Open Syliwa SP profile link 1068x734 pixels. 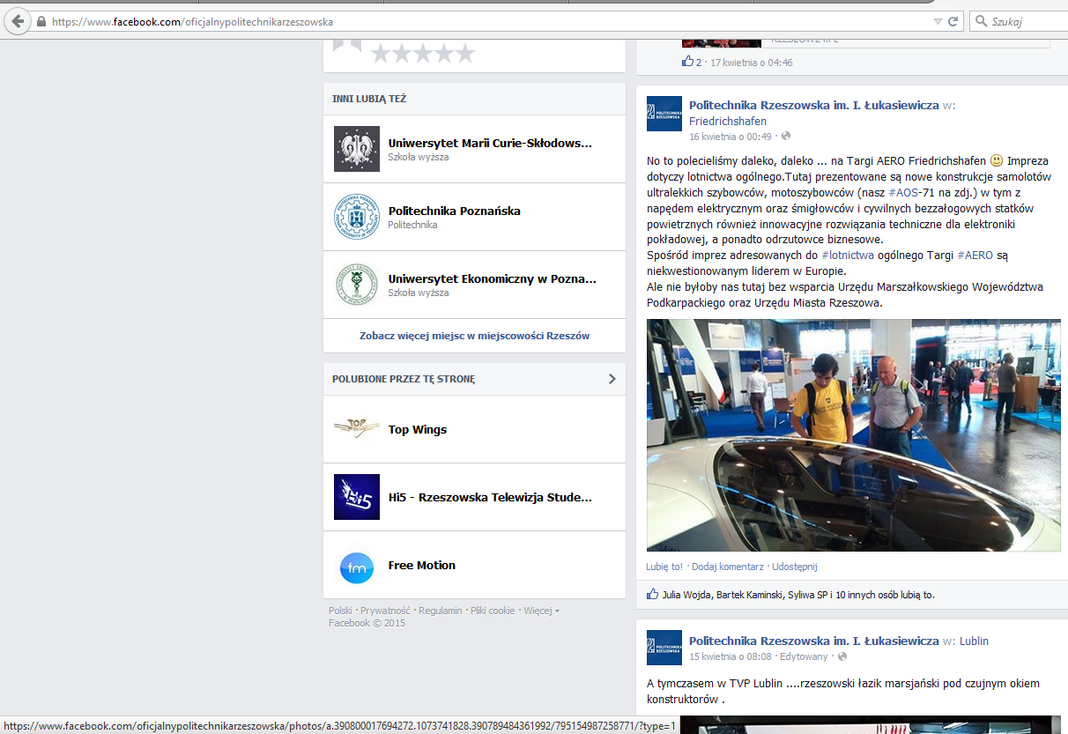[809, 595]
